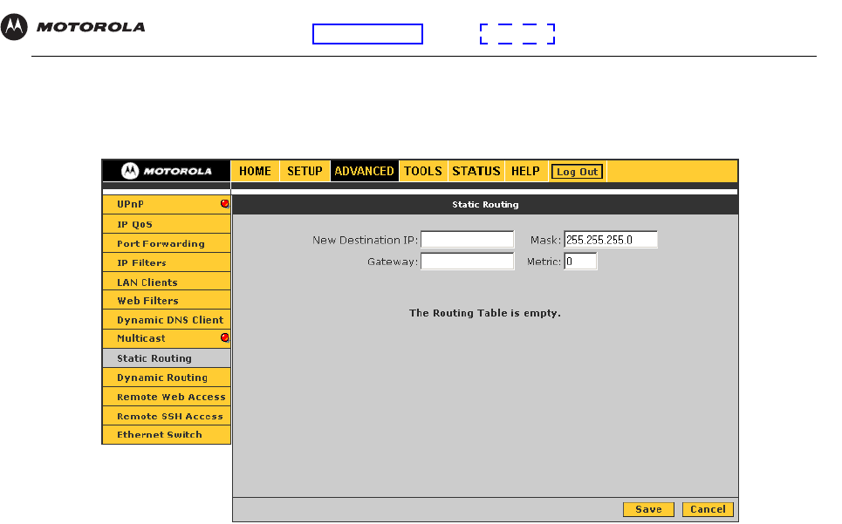
Task: Go to the STATUS tab
Action: pyautogui.click(x=476, y=171)
